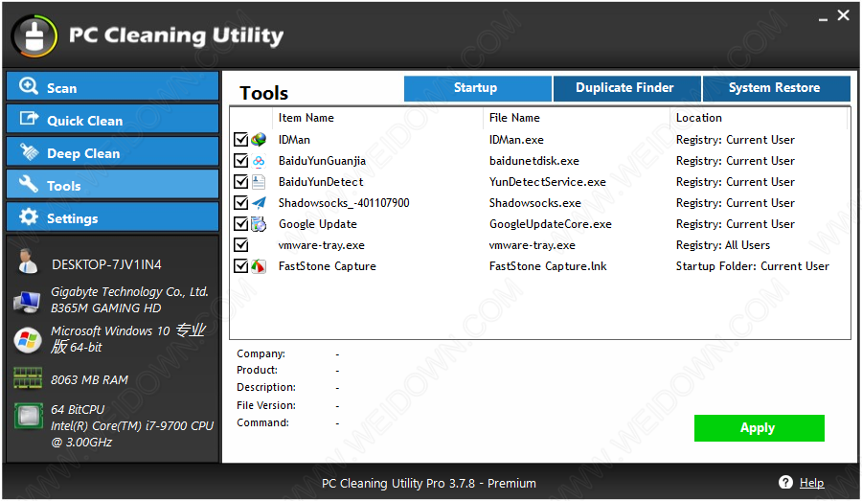Click the Windows logo icon
The height and width of the screenshot is (501, 862).
[x=28, y=340]
